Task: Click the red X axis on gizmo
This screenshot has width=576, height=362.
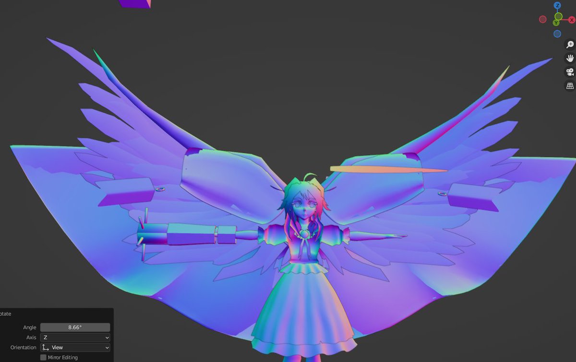Action: coord(572,20)
